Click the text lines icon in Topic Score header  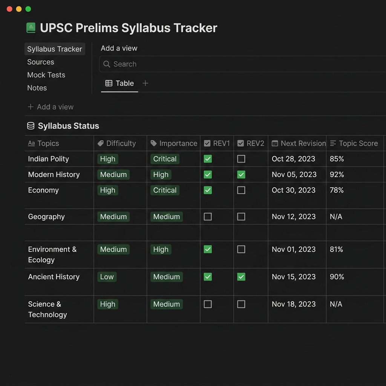[333, 143]
